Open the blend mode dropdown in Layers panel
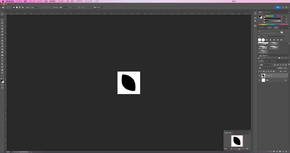Screen dimensions: 290x153 coord(268,68)
